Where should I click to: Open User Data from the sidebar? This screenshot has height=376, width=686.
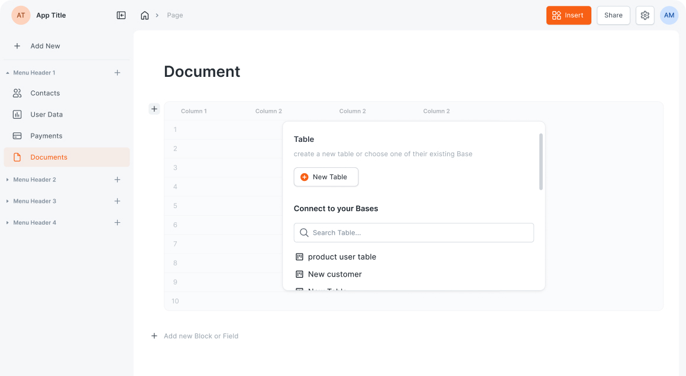pos(46,114)
